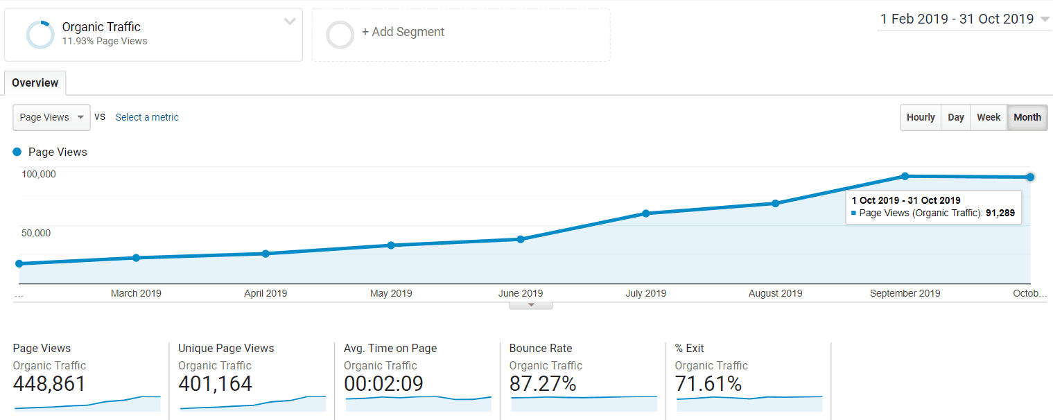
Task: Open the Organic Traffic segment dropdown chevron
Action: (x=290, y=21)
